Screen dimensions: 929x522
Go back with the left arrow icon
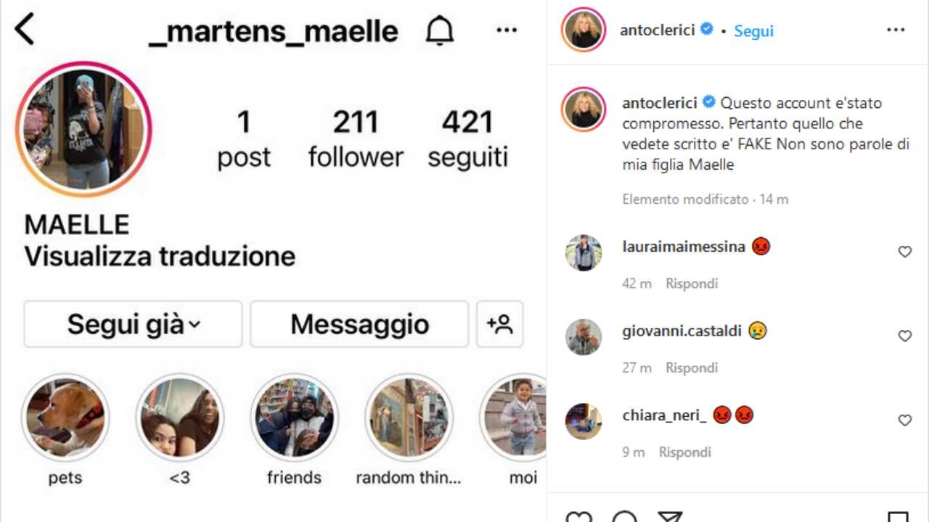24,30
